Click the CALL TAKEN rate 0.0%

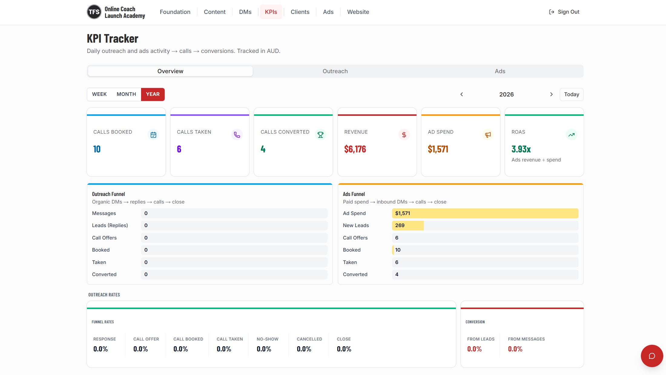224,349
